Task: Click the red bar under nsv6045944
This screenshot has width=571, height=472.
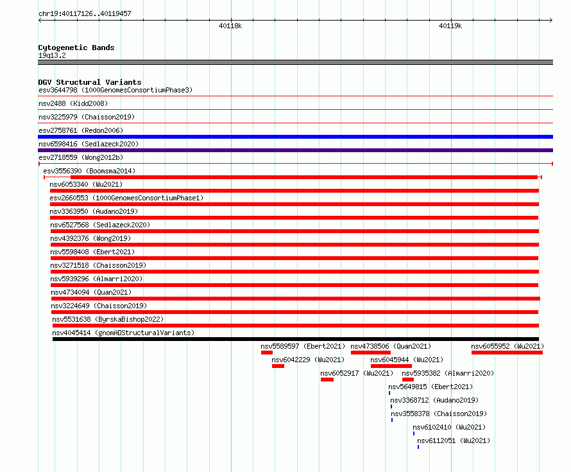Action: (x=391, y=366)
